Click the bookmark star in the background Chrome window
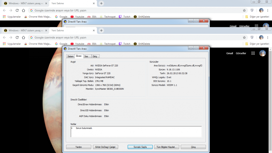Viewport: 272px width, 153px height. coord(244,10)
